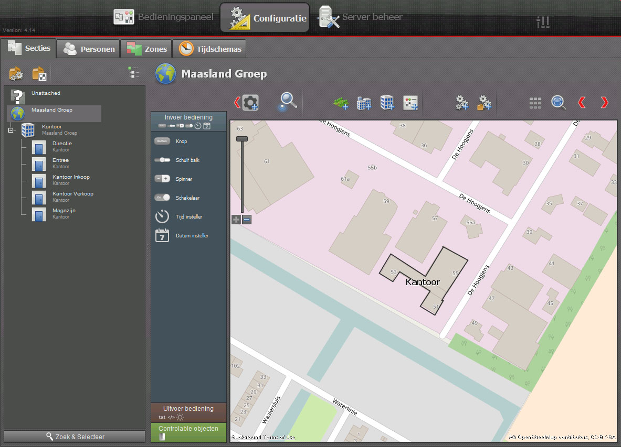Open the grid view icon
Image resolution: width=621 pixels, height=447 pixels.
tap(535, 103)
